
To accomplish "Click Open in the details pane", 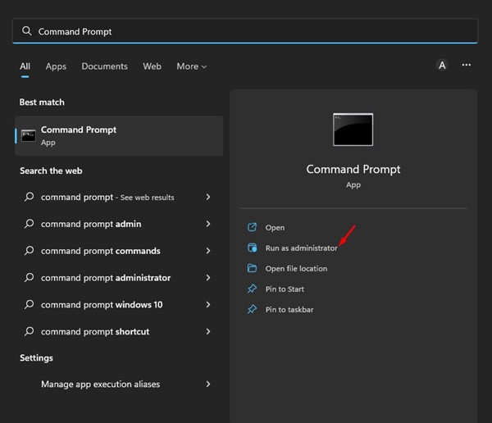I will click(275, 228).
